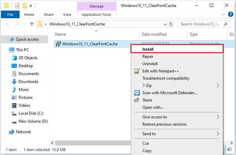The width and height of the screenshot is (236, 155).
Task: Open Customize Quick Access Toolbar dropdown
Action: pyautogui.click(x=31, y=6)
